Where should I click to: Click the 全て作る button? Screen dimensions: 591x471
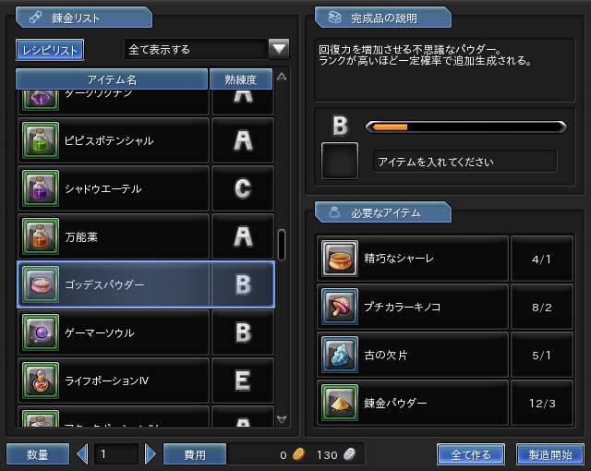point(471,454)
